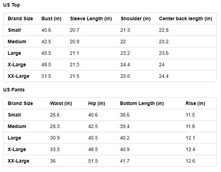Click the Large bust value 45.5 in US Top
The image size is (221, 172).
click(x=46, y=53)
